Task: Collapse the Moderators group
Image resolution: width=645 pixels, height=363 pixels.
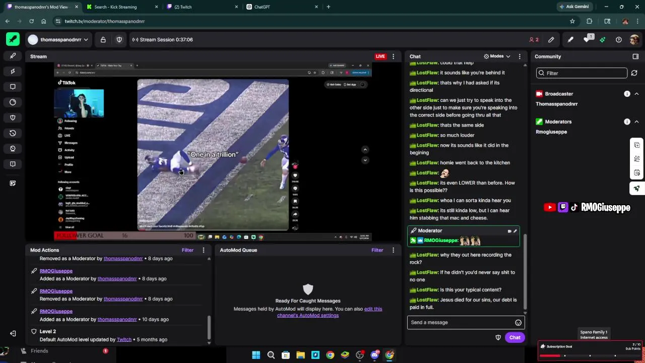Action: (636, 122)
